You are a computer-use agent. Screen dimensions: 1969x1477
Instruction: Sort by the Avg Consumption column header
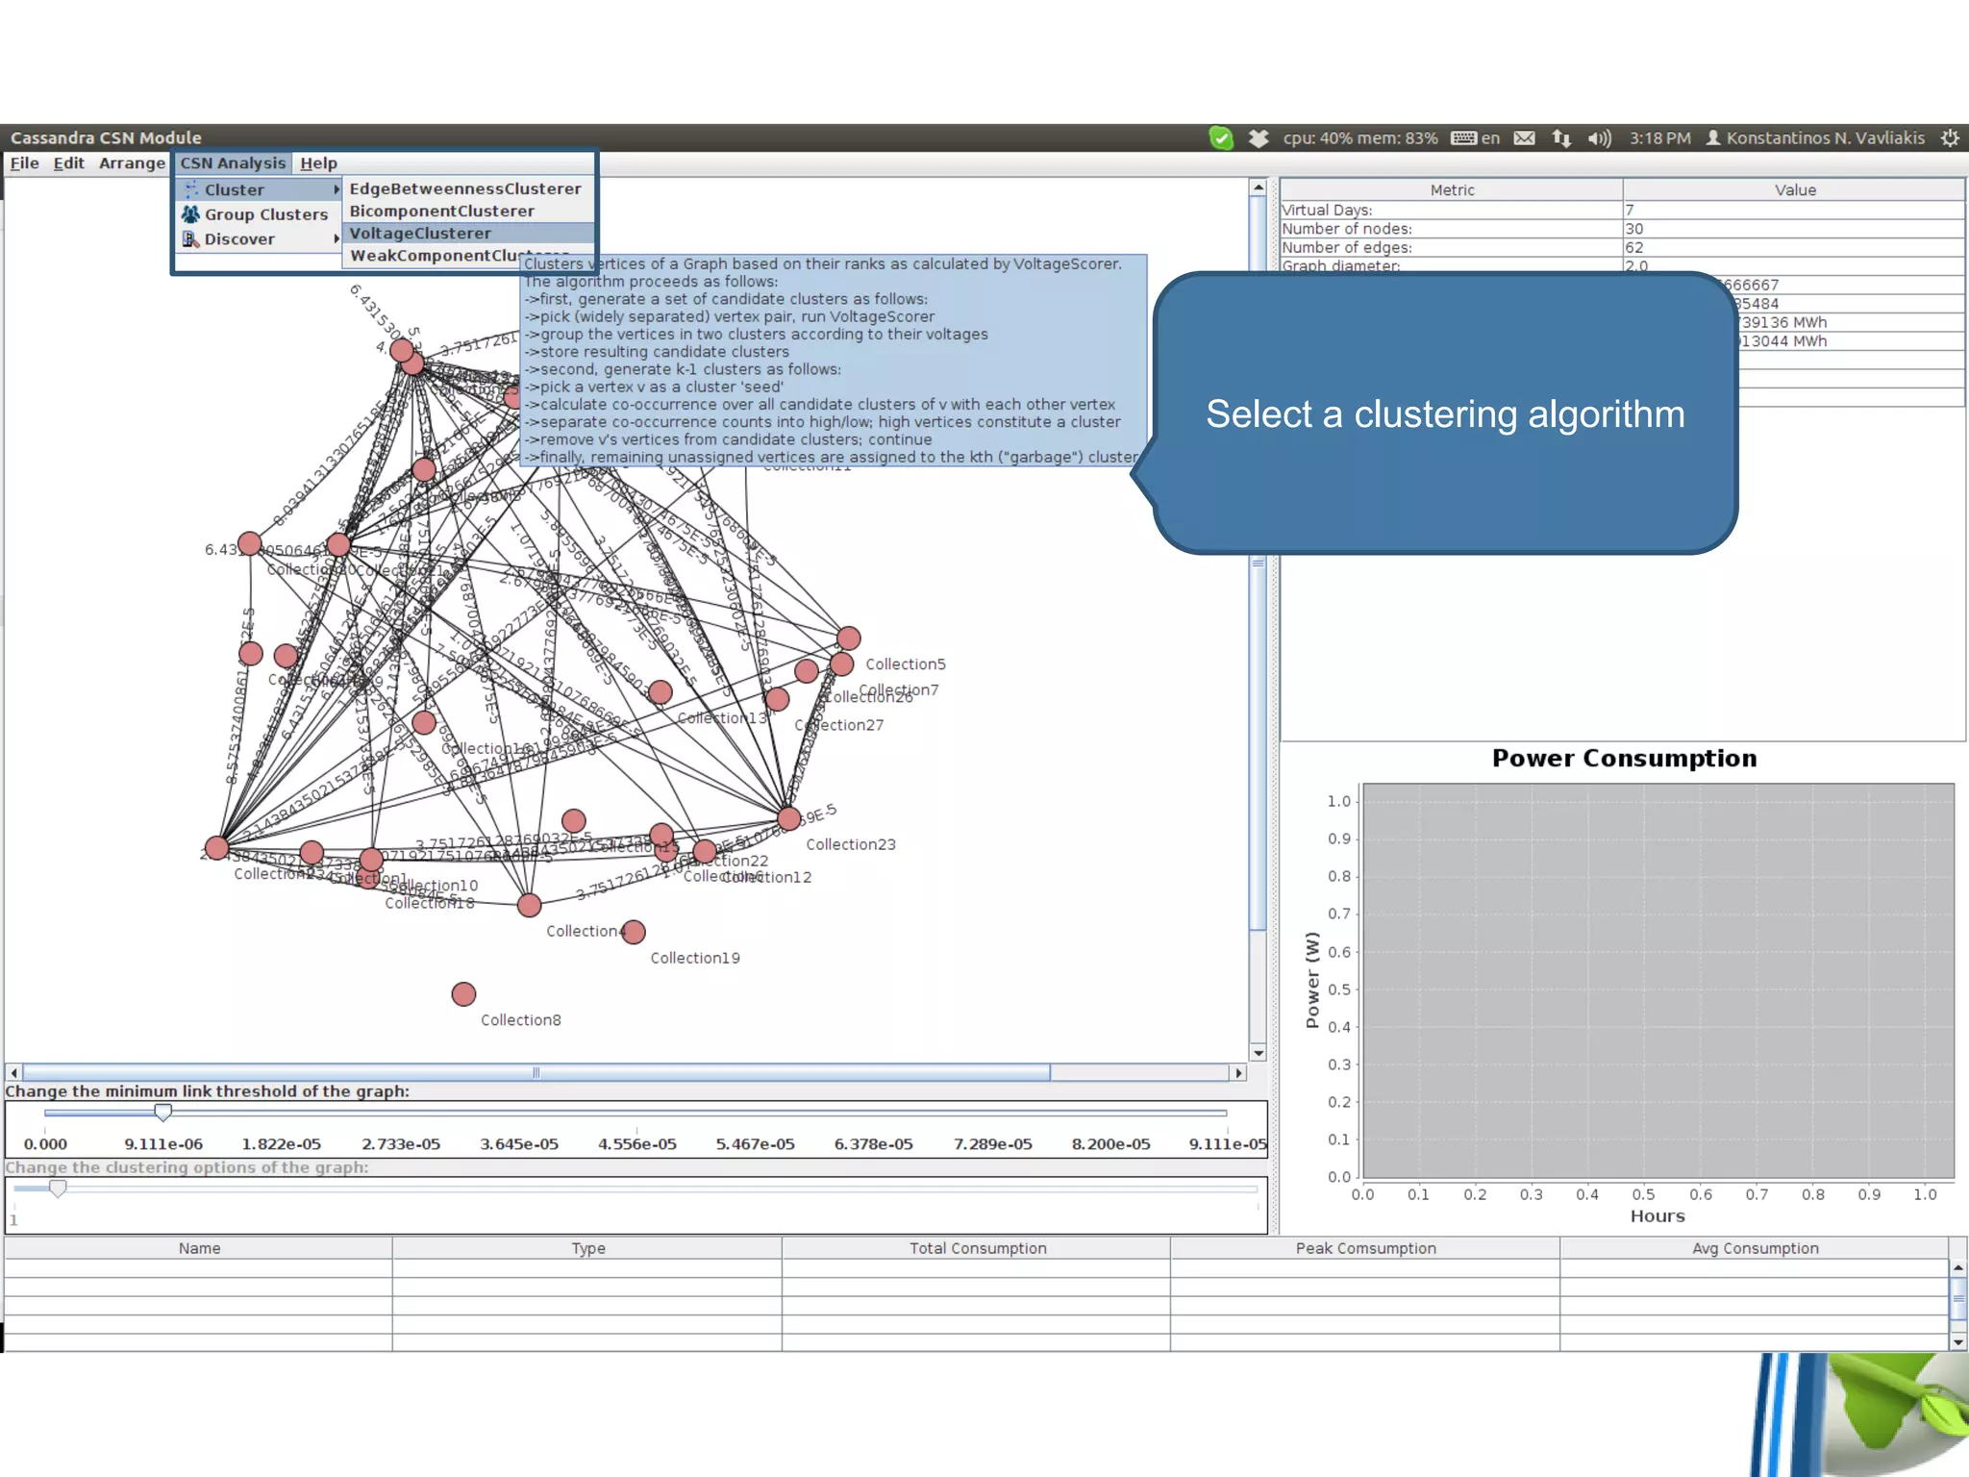[1755, 1248]
